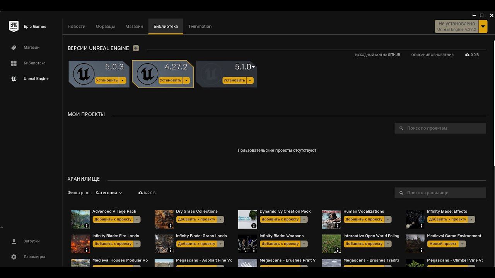495x278 pixels.
Task: Open Исходный код на GitHub link
Action: (x=377, y=55)
